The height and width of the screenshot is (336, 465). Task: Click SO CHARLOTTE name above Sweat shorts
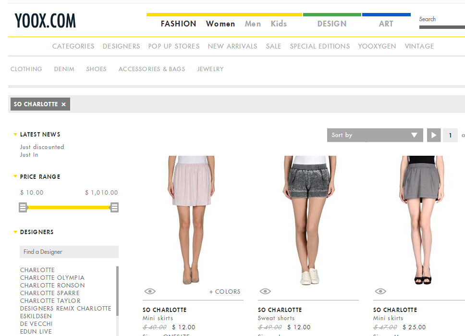(x=280, y=310)
